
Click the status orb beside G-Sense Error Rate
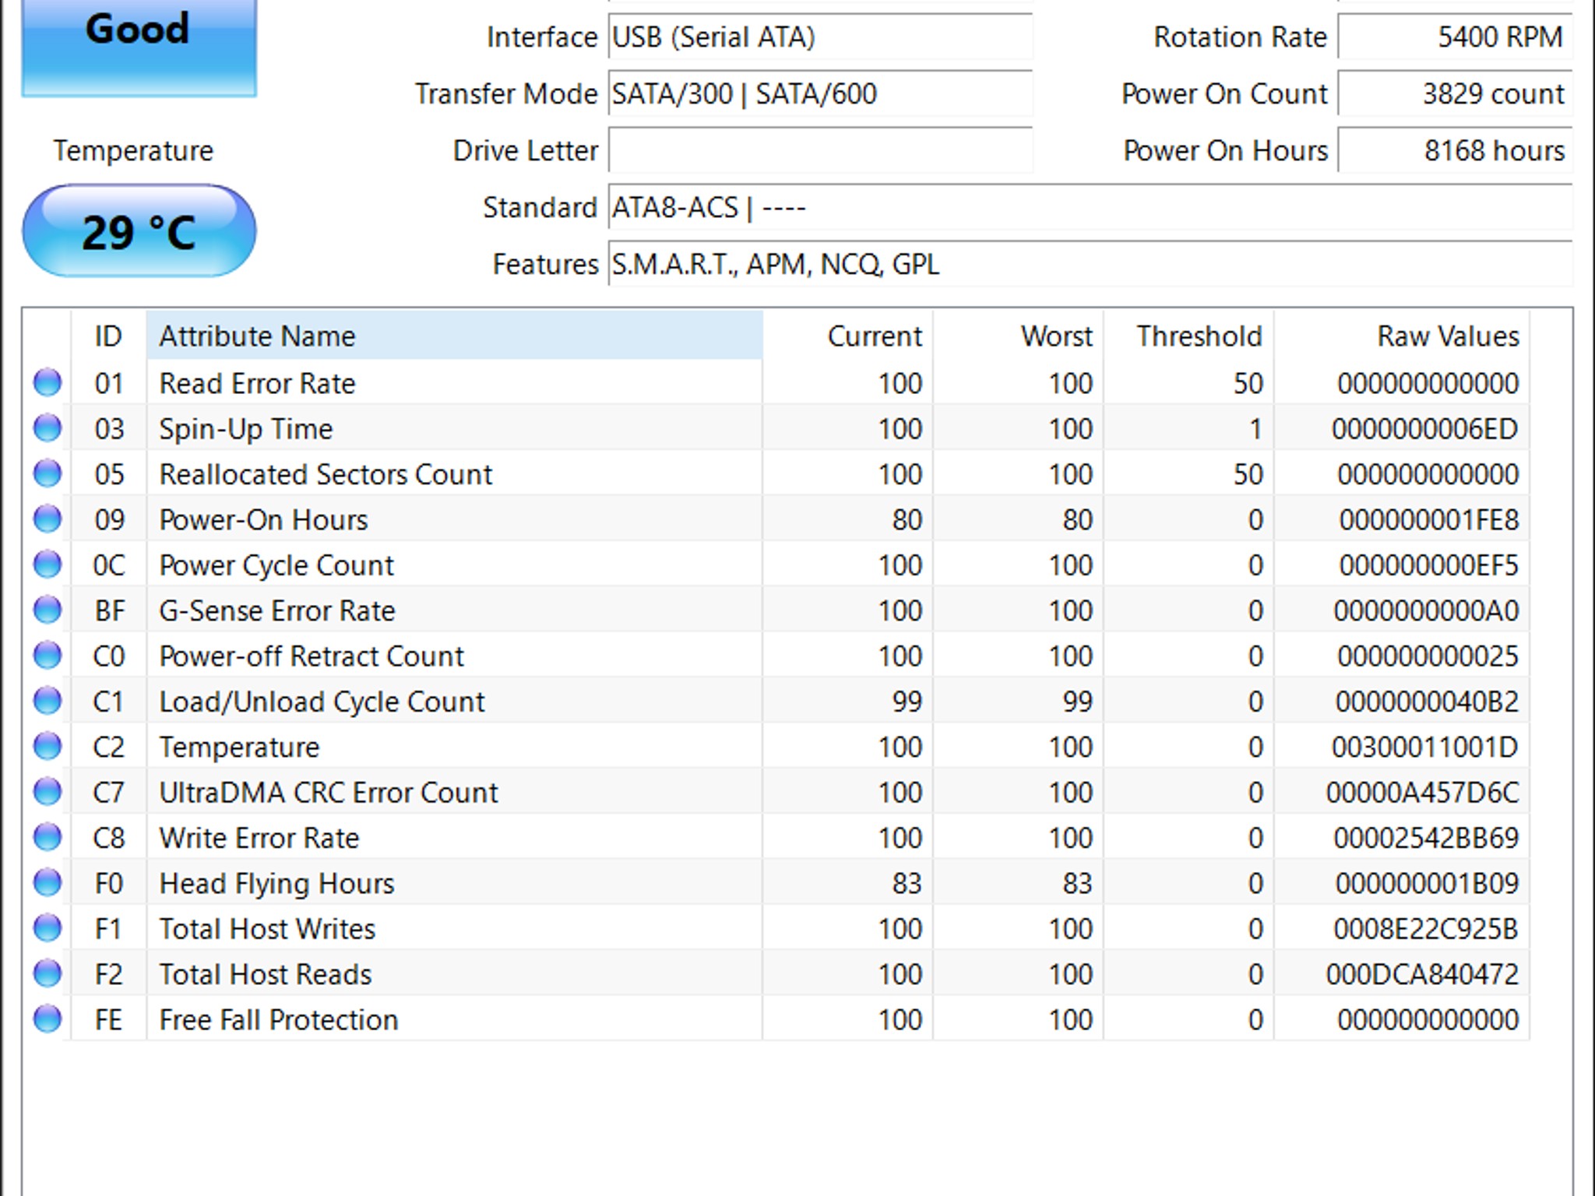[x=48, y=610]
